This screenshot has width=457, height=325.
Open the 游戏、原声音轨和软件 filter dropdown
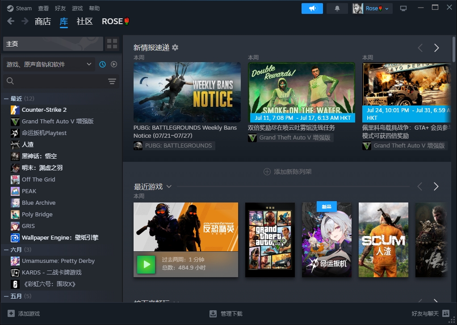(49, 64)
